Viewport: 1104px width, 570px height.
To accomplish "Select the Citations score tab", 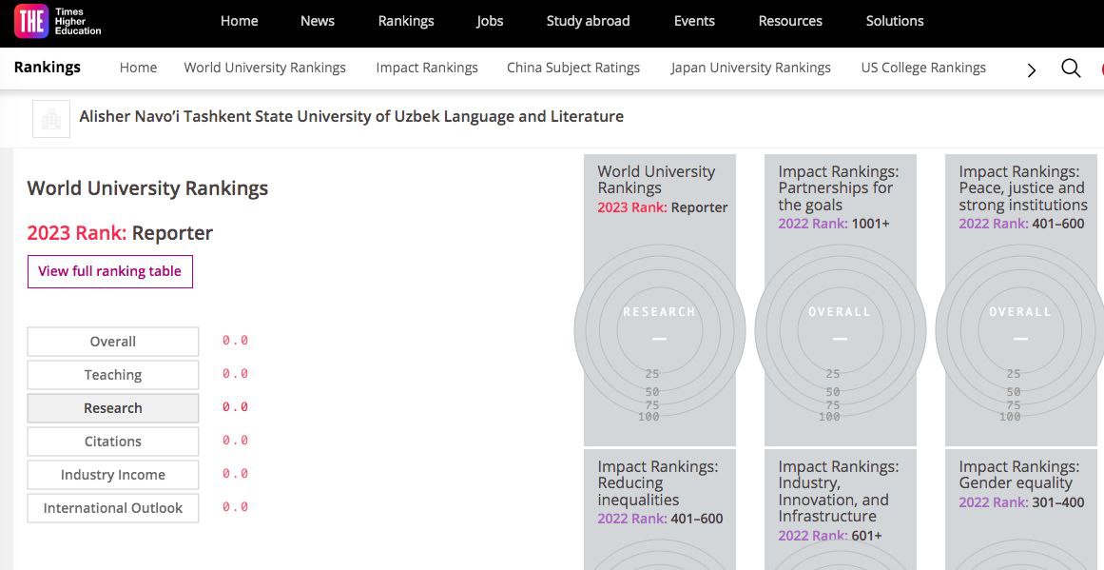I will click(113, 442).
